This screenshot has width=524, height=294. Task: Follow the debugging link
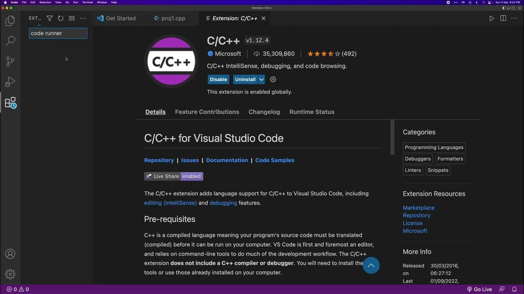[223, 203]
